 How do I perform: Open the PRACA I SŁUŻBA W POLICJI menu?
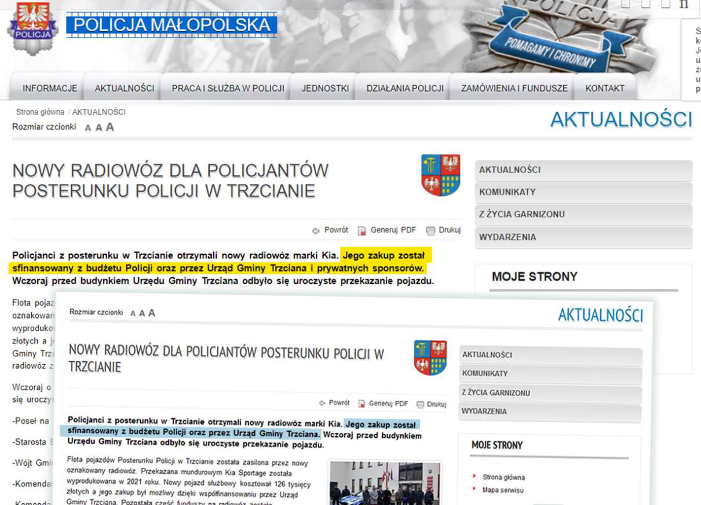[x=228, y=89]
